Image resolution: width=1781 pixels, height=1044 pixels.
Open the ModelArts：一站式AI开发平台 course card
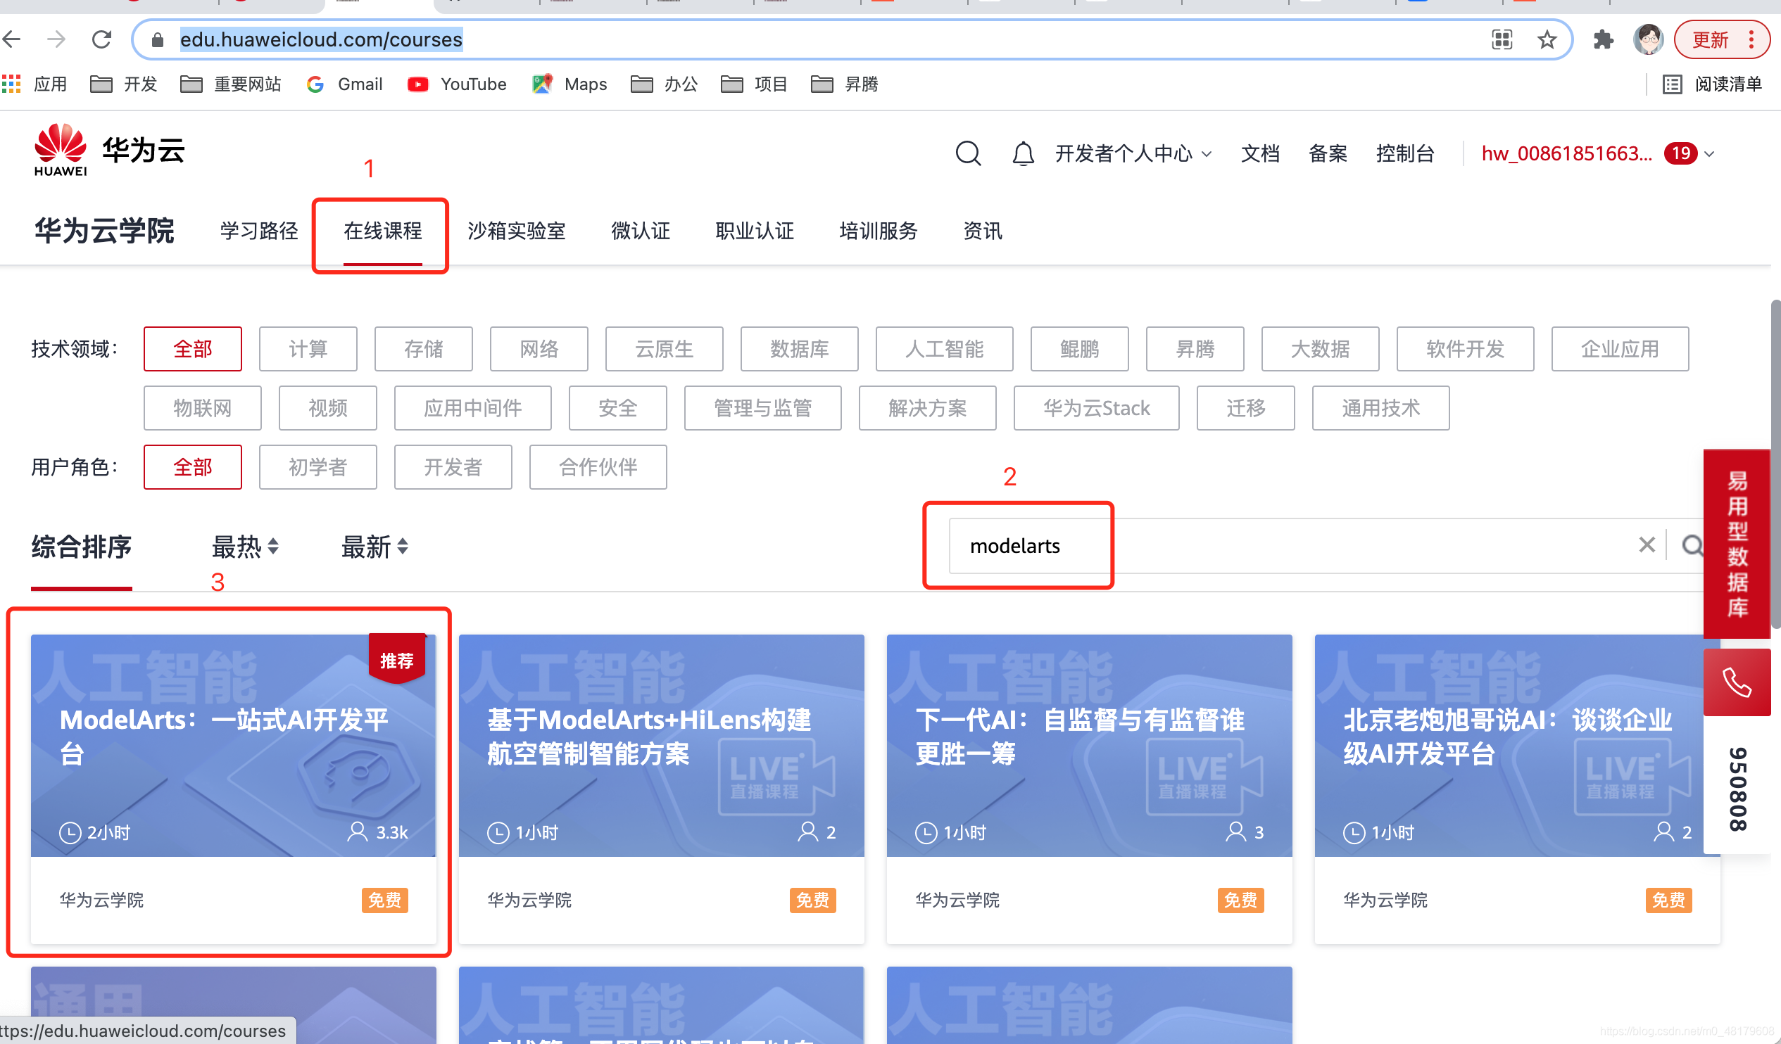point(233,789)
